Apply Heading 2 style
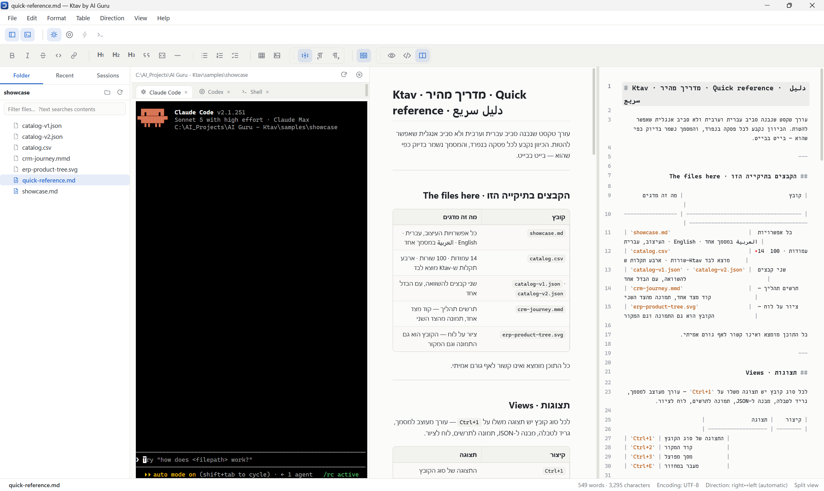 116,55
